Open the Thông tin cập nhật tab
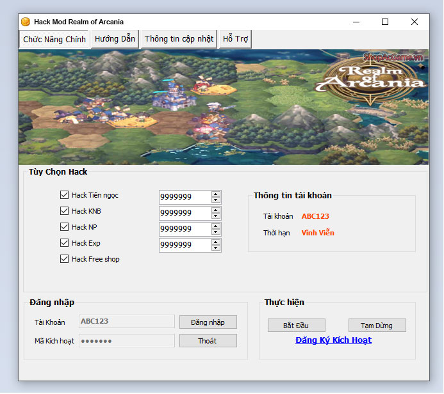This screenshot has height=394, width=444. pyautogui.click(x=179, y=39)
